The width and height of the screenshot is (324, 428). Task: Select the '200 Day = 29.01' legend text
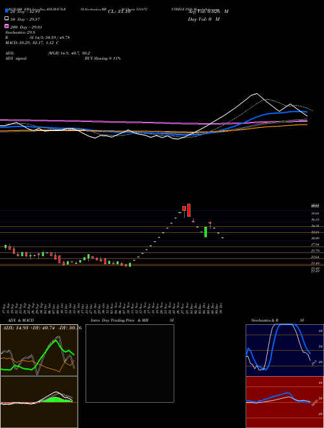(x=26, y=27)
